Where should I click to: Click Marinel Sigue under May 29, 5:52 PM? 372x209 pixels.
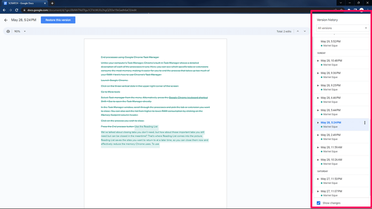coord(330,46)
